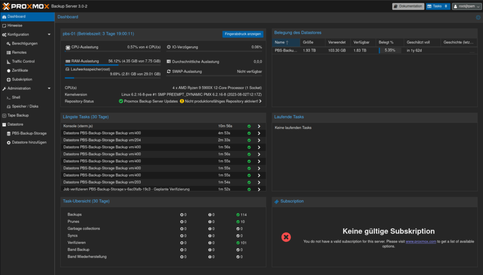
Task: Open the www.proxmox.com link
Action: [421, 242]
